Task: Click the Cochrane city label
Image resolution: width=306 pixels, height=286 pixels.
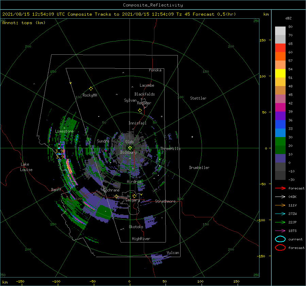Action: [x=111, y=190]
